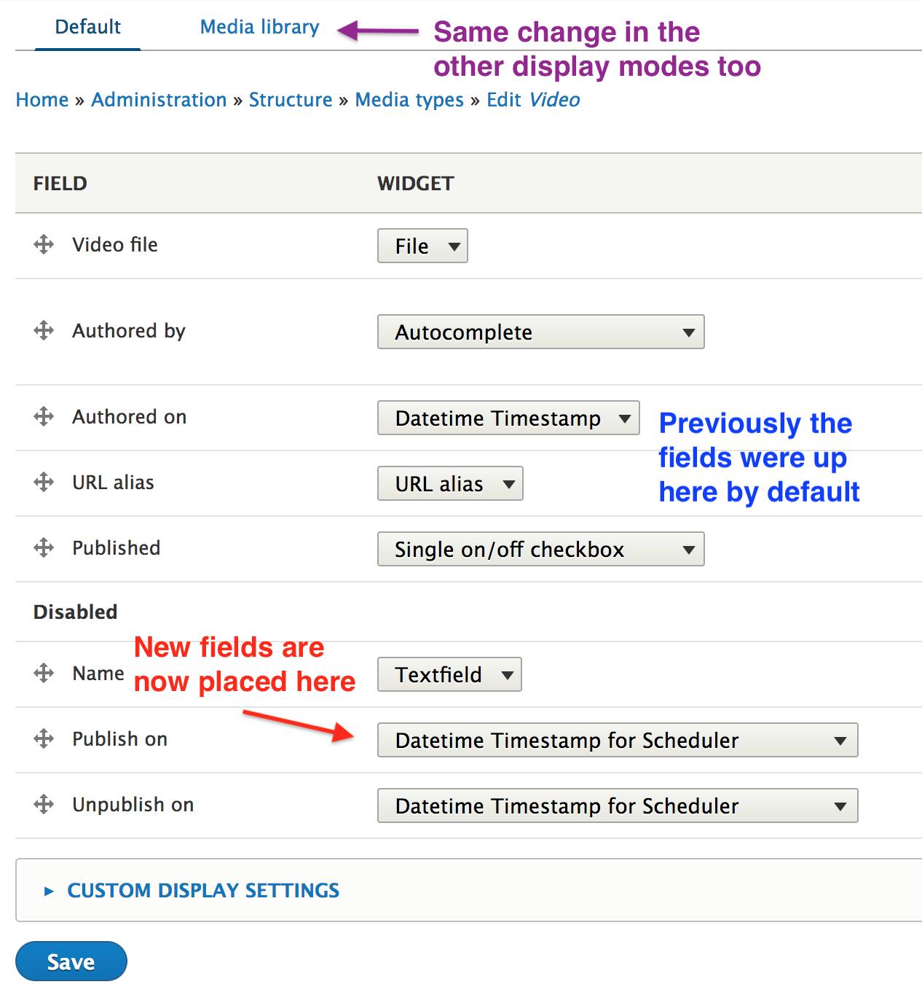Screen dimensions: 922x987
Task: Open the Datetime Timestamp dropdown for Authored on
Action: tap(508, 418)
